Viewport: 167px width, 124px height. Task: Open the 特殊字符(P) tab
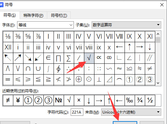pos(33,16)
